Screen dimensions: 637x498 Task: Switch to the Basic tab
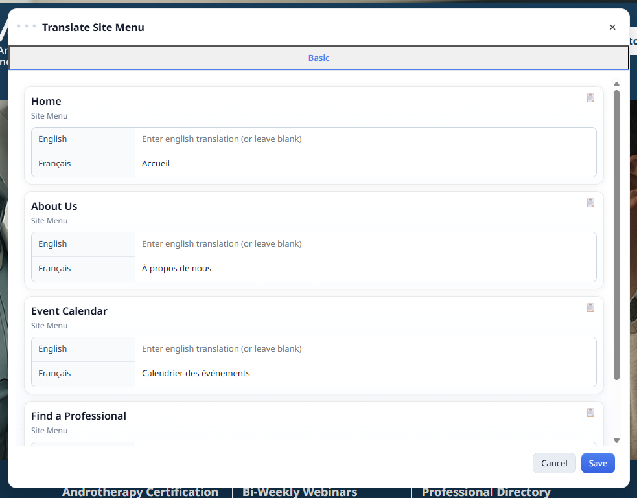(x=319, y=58)
